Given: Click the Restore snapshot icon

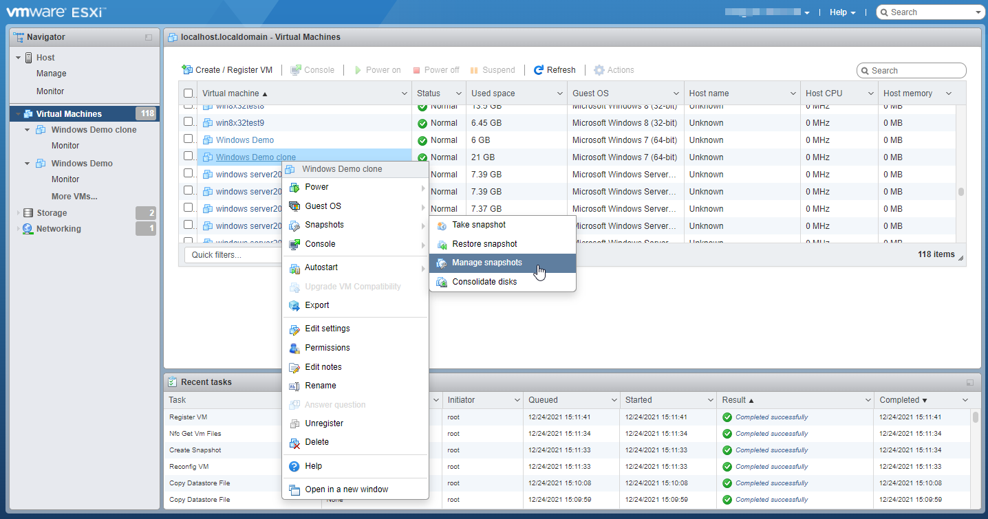Looking at the screenshot, I should [442, 244].
